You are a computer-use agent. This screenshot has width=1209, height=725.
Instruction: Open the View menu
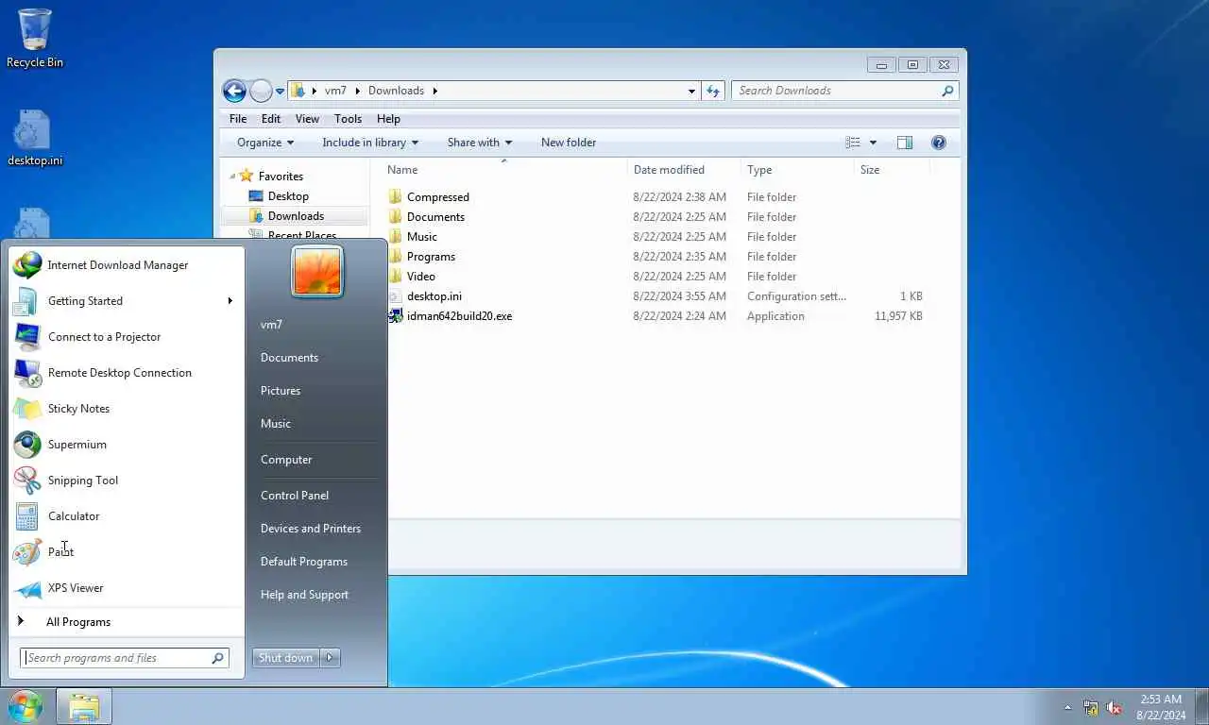click(307, 119)
